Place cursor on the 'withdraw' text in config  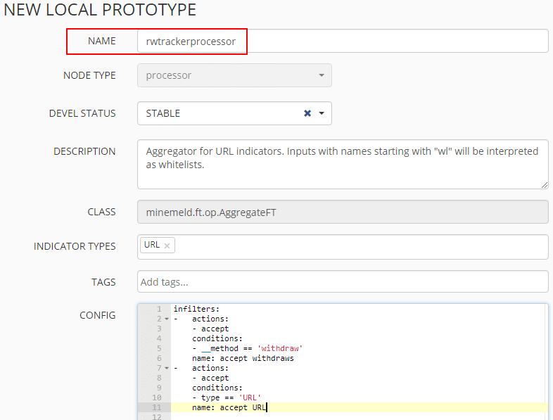283,348
